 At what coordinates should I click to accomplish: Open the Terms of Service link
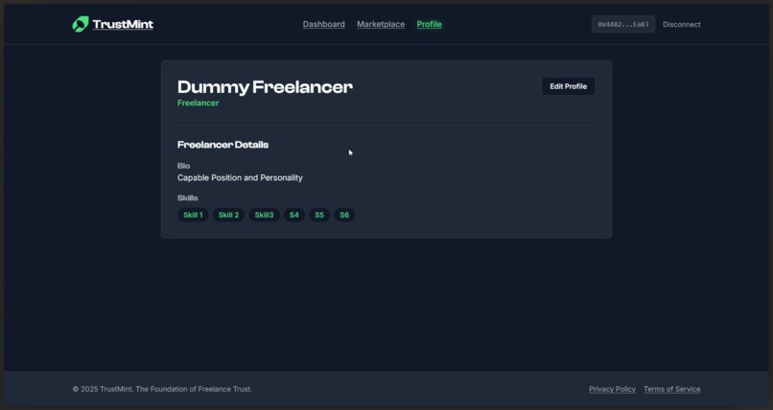672,389
